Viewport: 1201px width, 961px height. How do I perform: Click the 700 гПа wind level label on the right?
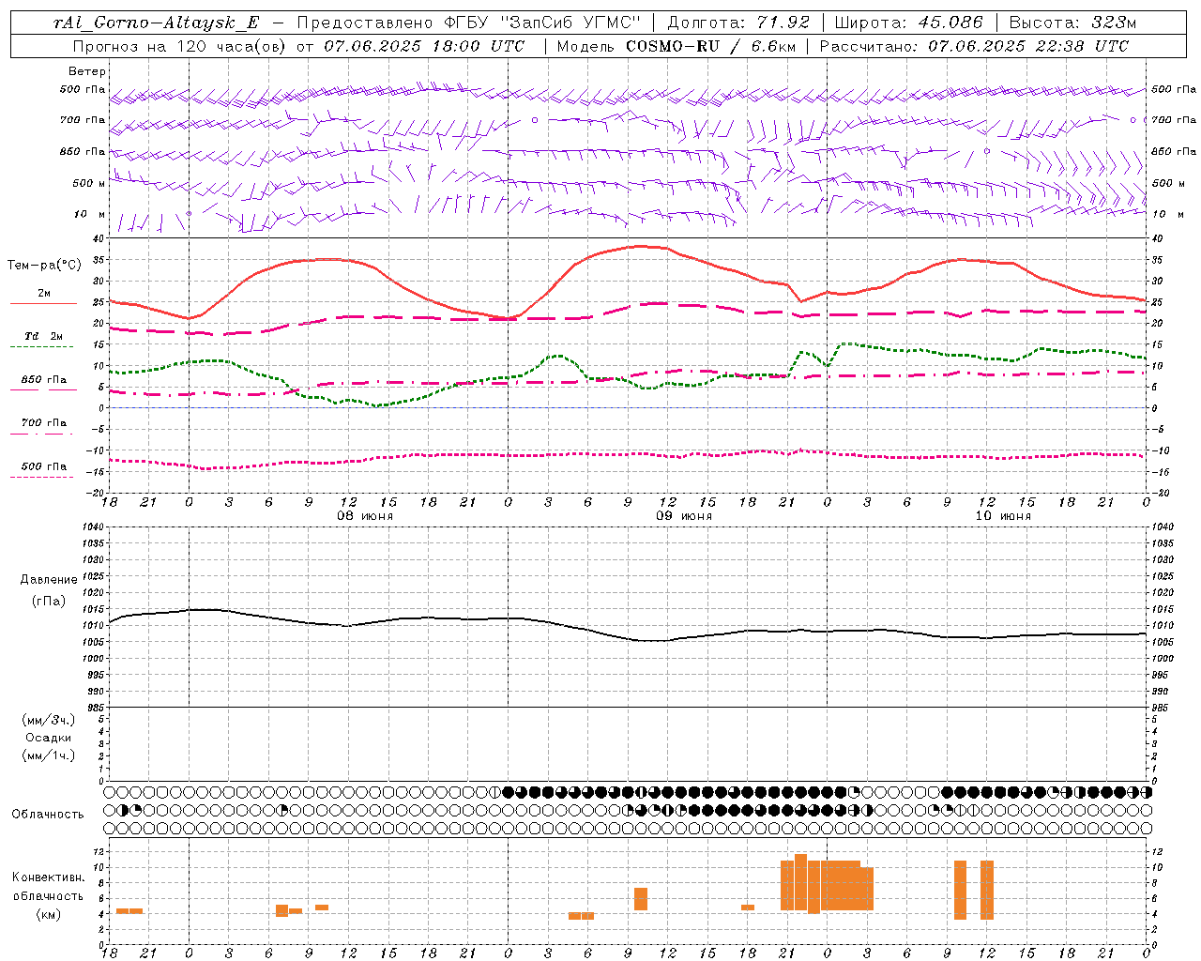pyautogui.click(x=1174, y=120)
